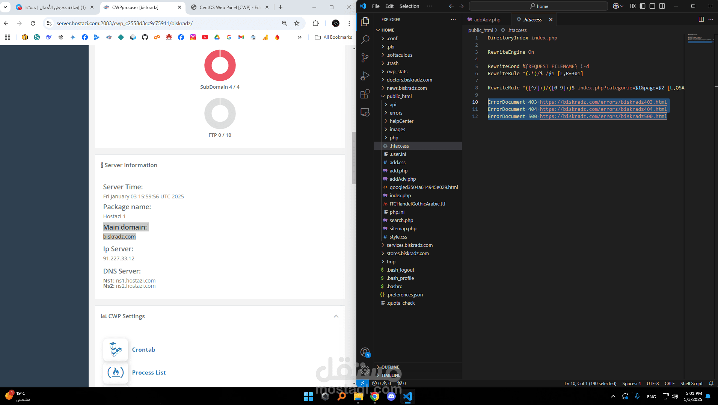This screenshot has height=405, width=718.
Task: Open index.php file in explorer
Action: coord(400,195)
